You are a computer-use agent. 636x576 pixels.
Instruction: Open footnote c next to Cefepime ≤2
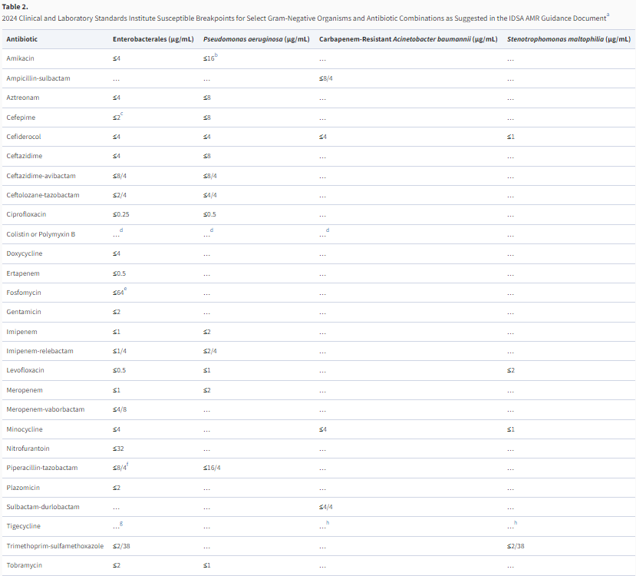click(x=121, y=114)
